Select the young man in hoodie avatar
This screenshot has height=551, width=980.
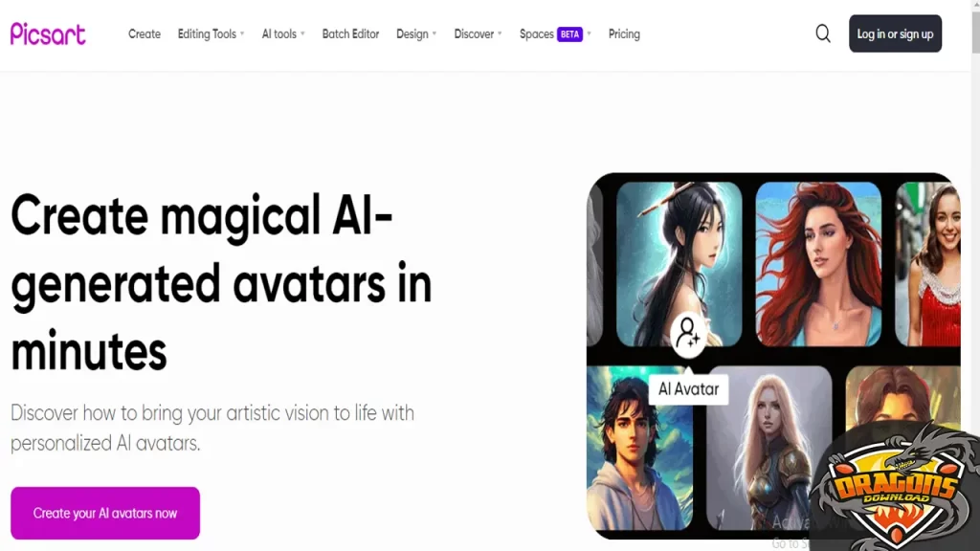click(x=639, y=448)
